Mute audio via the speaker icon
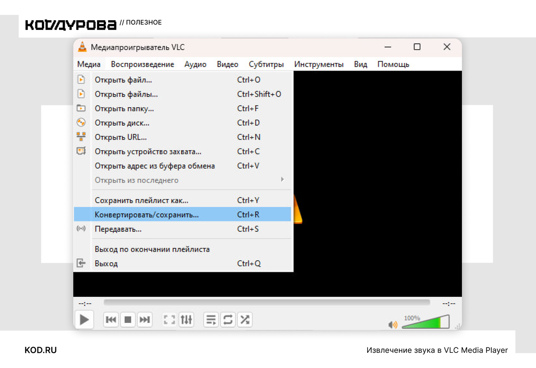Viewport: 536px width, 368px height. [x=393, y=324]
